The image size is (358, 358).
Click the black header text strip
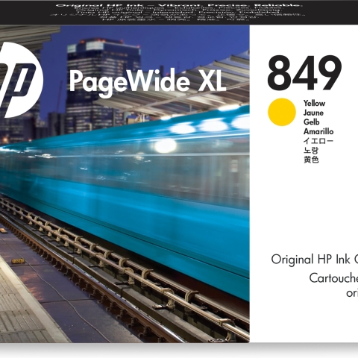point(179,12)
